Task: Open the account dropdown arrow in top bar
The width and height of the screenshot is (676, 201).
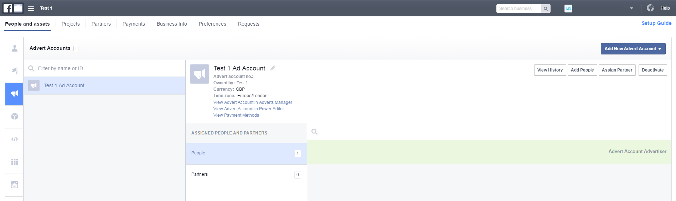Action: [x=631, y=8]
